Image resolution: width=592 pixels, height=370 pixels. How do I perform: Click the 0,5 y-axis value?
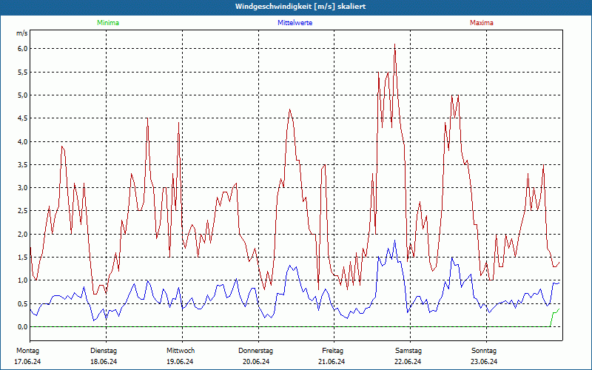tap(23, 303)
